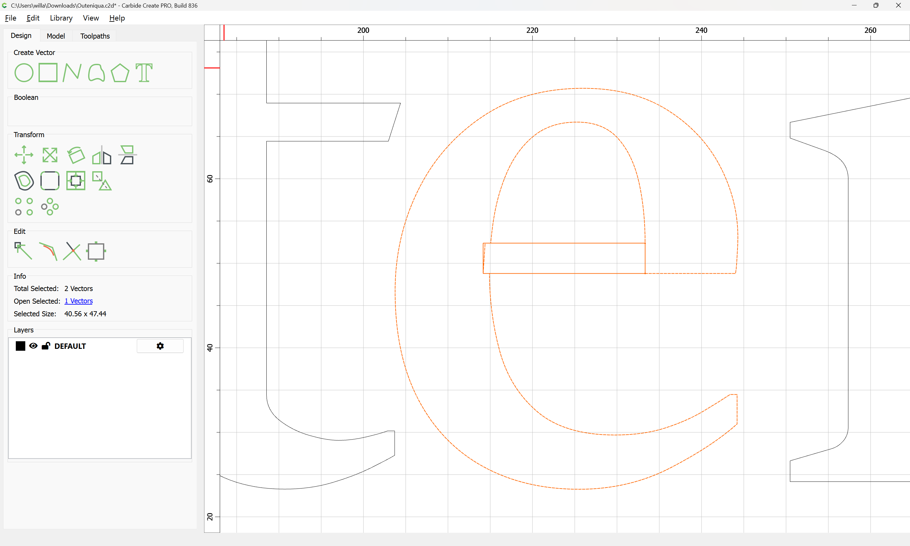
Task: Open the Offset Vector tool
Action: [24, 181]
